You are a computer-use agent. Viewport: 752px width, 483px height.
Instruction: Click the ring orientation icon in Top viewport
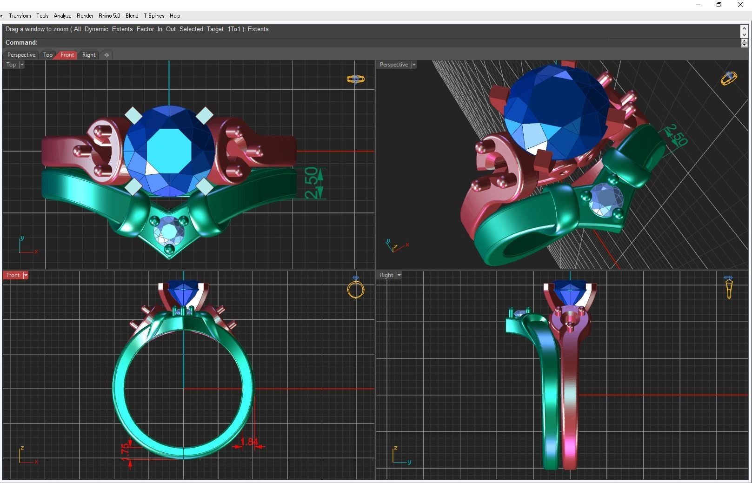point(356,79)
